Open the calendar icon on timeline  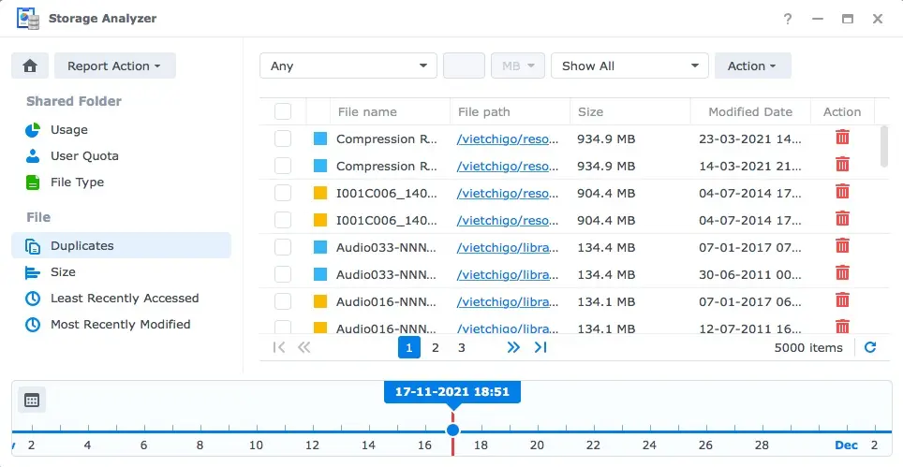point(32,401)
